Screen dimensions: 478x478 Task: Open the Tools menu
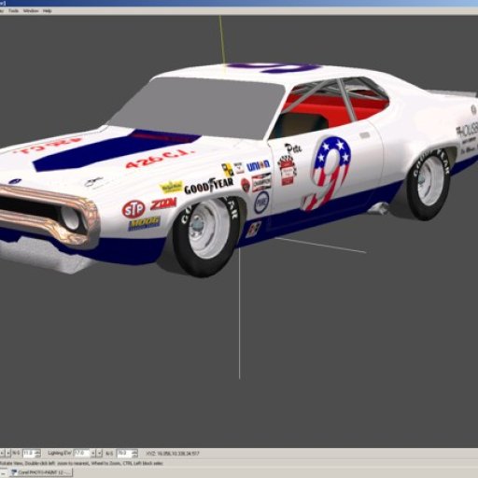[13, 10]
